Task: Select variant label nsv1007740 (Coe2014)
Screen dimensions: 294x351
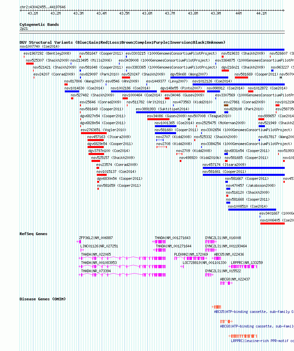Action: click(40, 47)
